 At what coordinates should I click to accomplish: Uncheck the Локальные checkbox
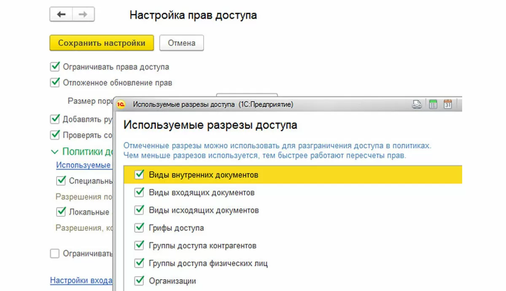tap(62, 212)
